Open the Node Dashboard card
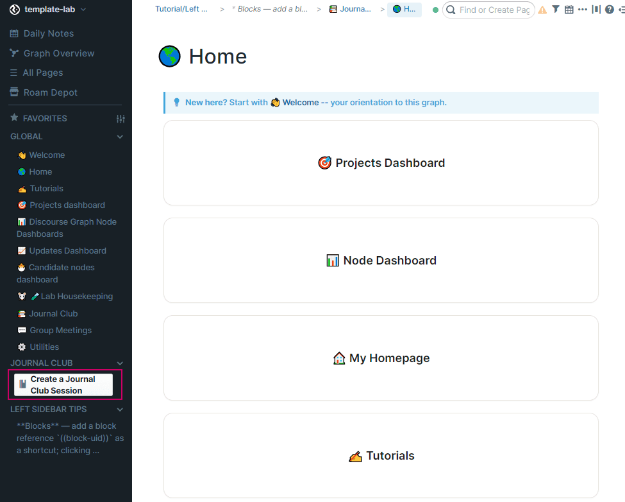Screen dimensions: 625x502 point(381,260)
